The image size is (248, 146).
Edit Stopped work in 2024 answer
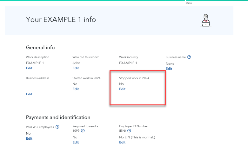122,89
